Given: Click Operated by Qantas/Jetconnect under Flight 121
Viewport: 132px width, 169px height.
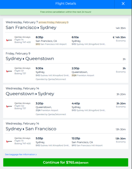Looking at the screenshot, I should [x=51, y=79].
